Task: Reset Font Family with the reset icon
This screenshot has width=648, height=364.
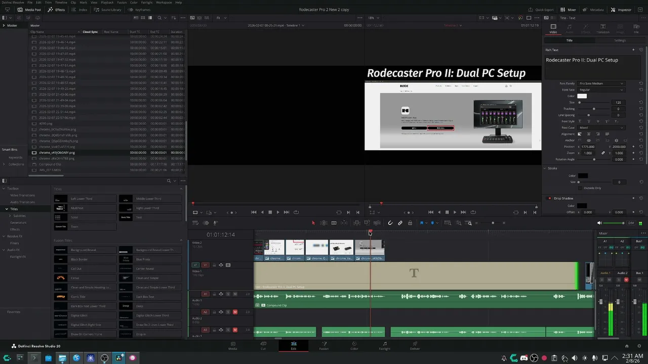Action: (641, 83)
